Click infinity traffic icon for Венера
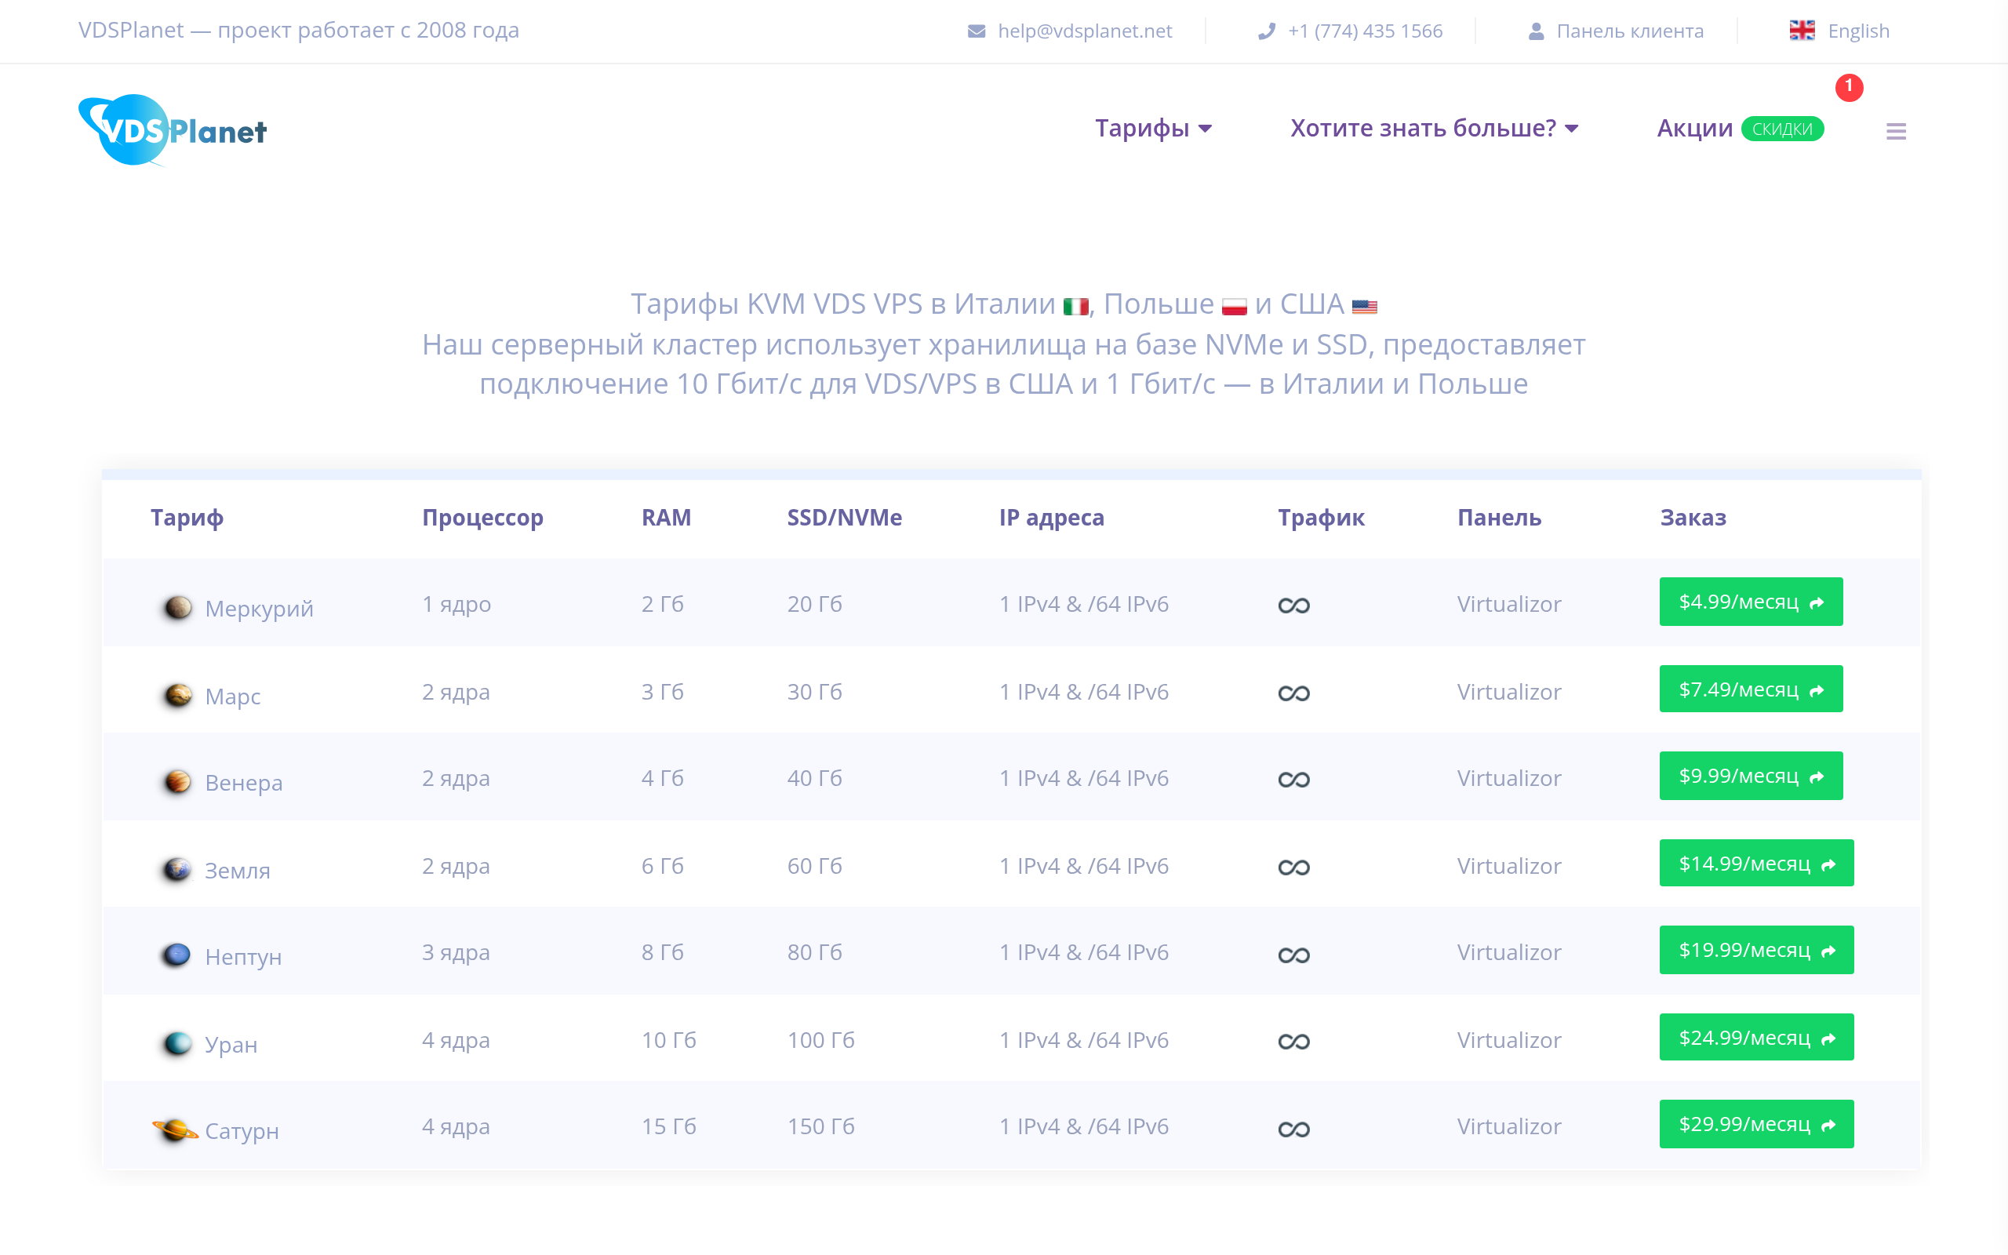The image size is (2008, 1255). pos(1293,780)
